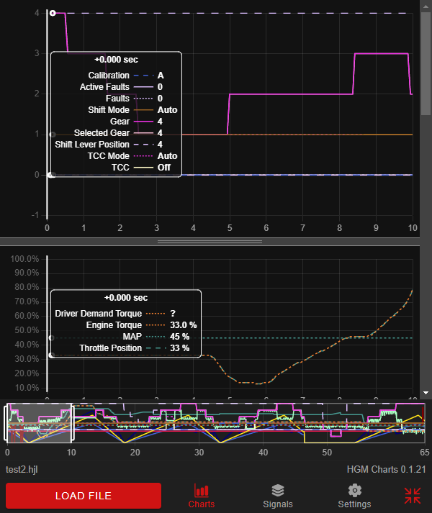Click the red collapse arrows icon
This screenshot has width=432, height=513.
tap(413, 495)
